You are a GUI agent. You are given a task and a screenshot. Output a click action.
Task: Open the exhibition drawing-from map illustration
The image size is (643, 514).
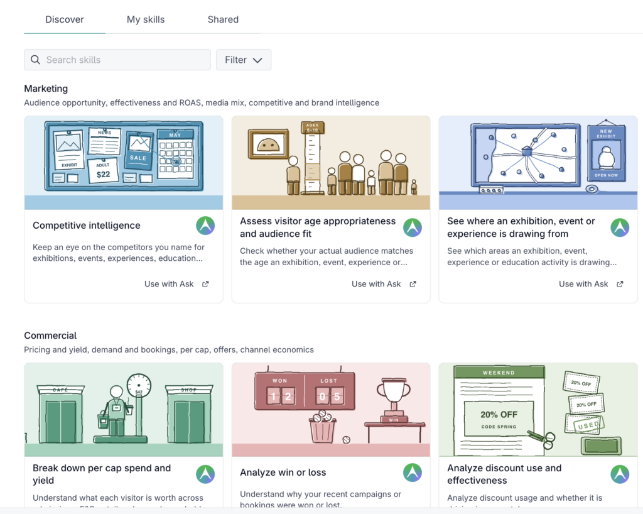[538, 163]
